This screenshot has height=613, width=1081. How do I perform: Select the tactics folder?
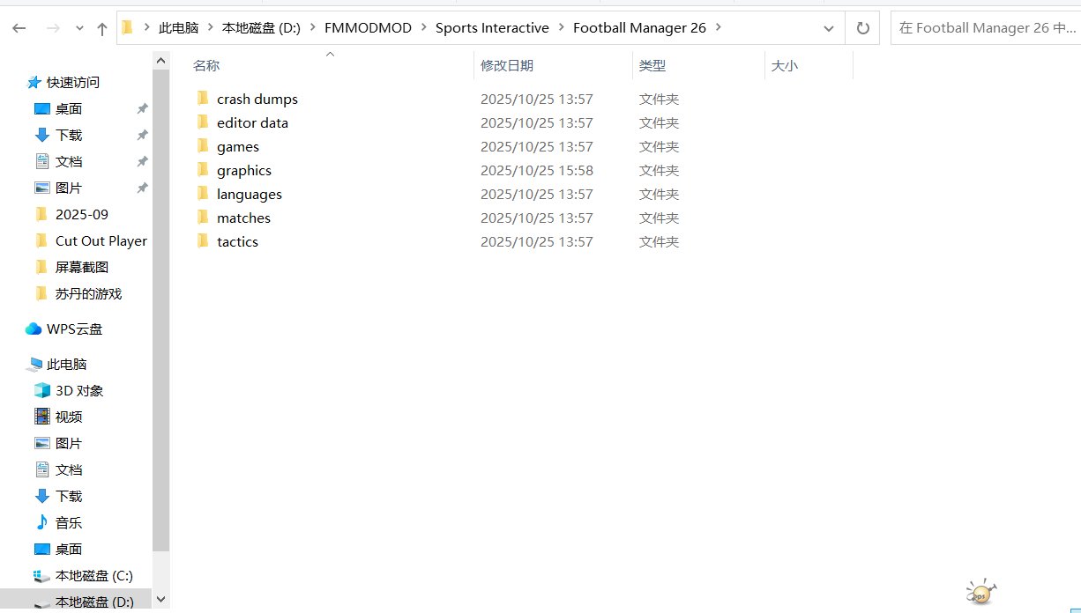tap(237, 242)
